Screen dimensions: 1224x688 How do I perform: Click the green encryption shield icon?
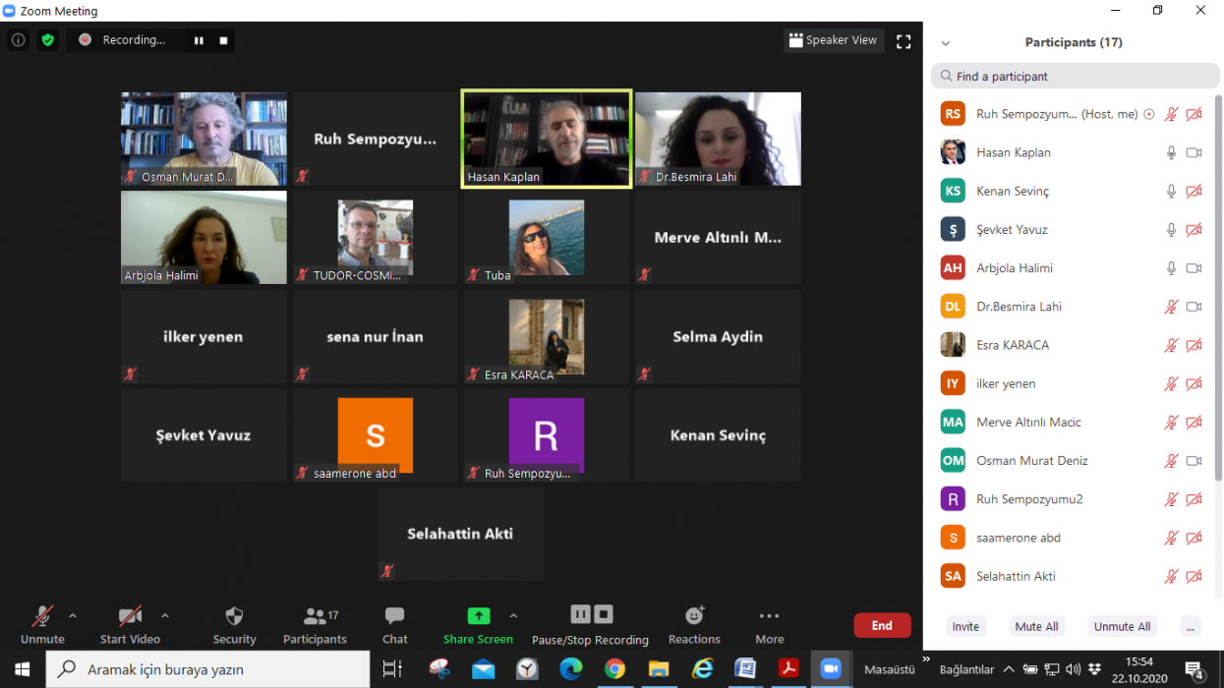(47, 40)
